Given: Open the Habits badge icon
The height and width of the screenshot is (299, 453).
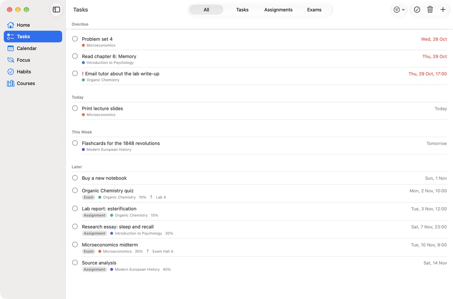Looking at the screenshot, I should [11, 71].
